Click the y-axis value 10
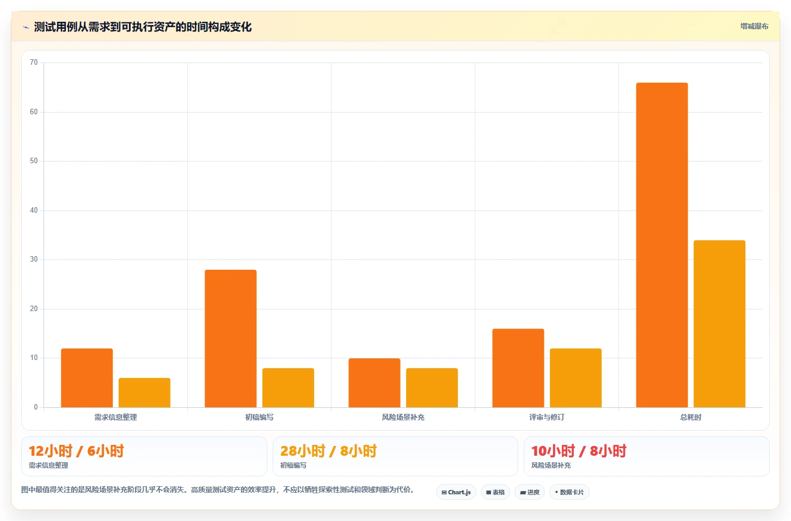This screenshot has width=791, height=521. tap(34, 358)
